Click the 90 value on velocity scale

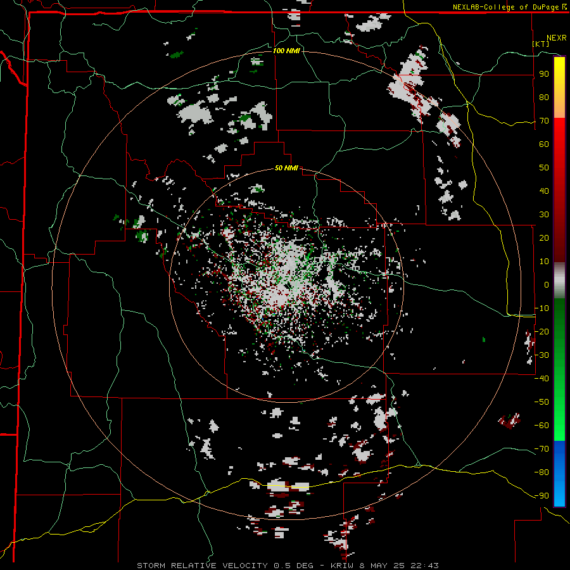[544, 74]
